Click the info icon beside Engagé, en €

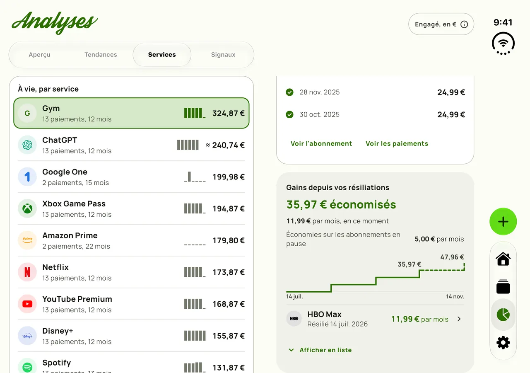tap(464, 24)
